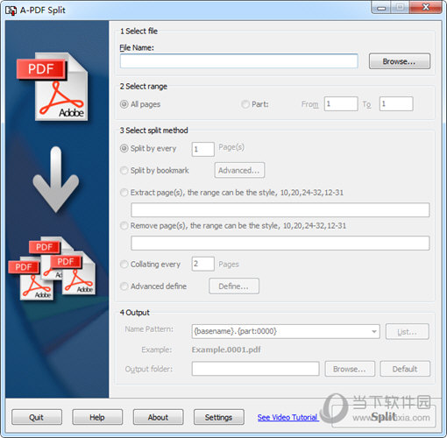Expand the Name Pattern dropdown arrow

pyautogui.click(x=374, y=331)
